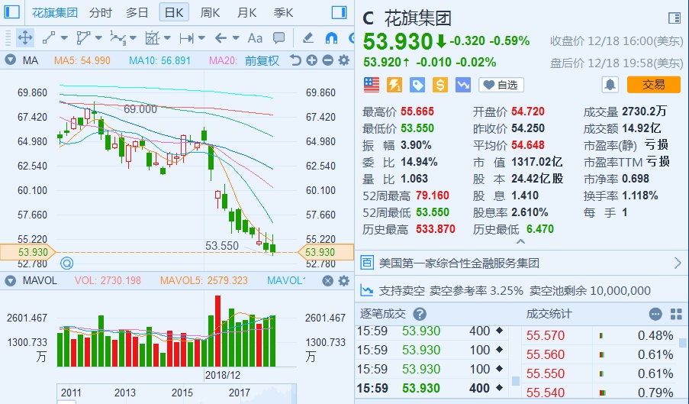Click the orange lightning level-1 quote icon
689x404 pixels.
[394, 85]
